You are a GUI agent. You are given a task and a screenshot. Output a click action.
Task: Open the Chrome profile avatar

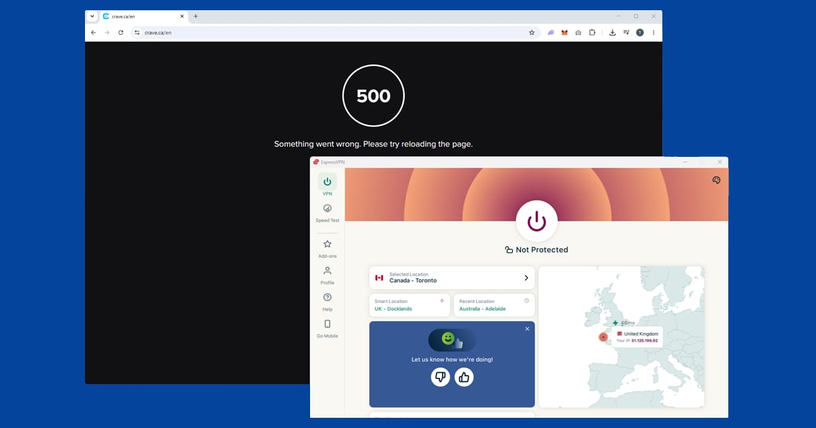pyautogui.click(x=640, y=33)
